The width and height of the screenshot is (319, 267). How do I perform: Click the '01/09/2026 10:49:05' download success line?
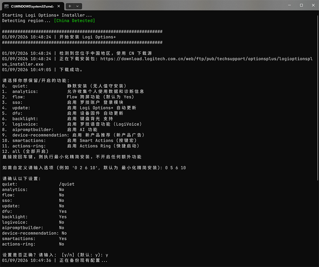(x=42, y=70)
